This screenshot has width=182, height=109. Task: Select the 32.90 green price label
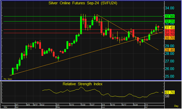[170, 16]
